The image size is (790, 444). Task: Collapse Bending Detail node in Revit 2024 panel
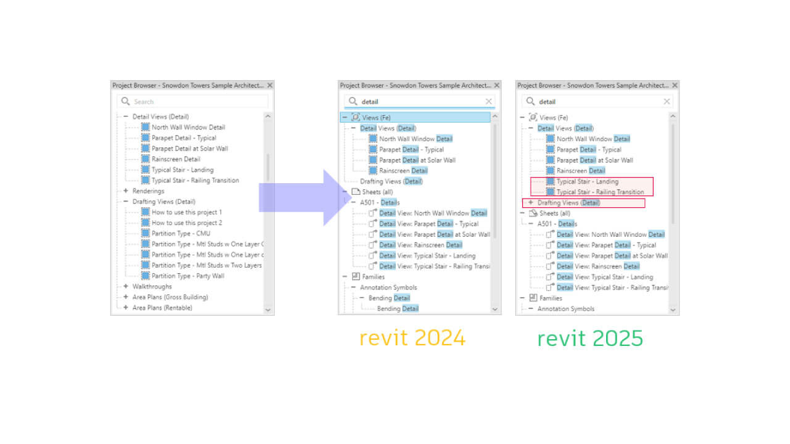(362, 298)
